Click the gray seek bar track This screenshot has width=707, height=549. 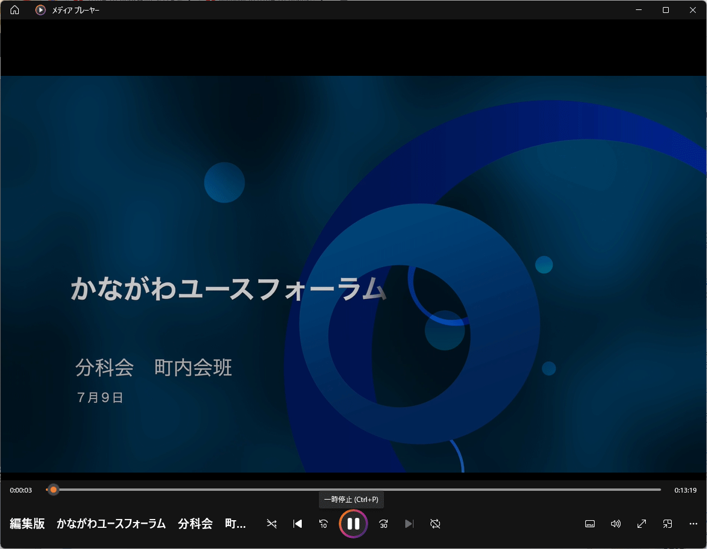pos(353,490)
